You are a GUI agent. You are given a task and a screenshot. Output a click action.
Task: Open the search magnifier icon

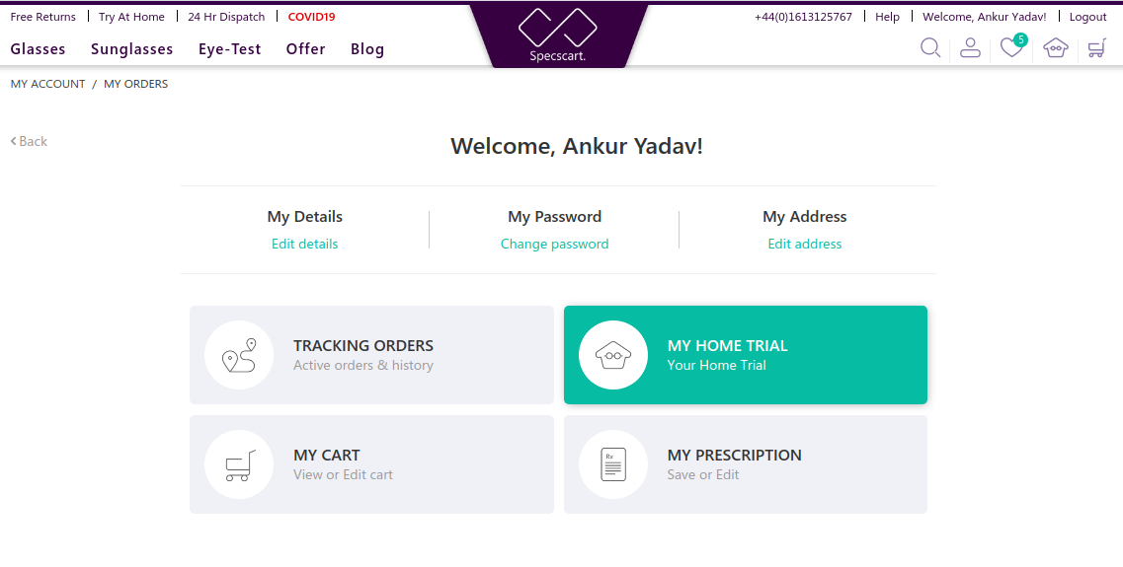(x=929, y=48)
